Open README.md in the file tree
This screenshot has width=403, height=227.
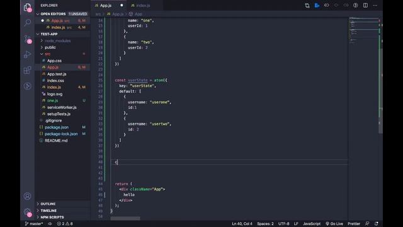[56, 141]
